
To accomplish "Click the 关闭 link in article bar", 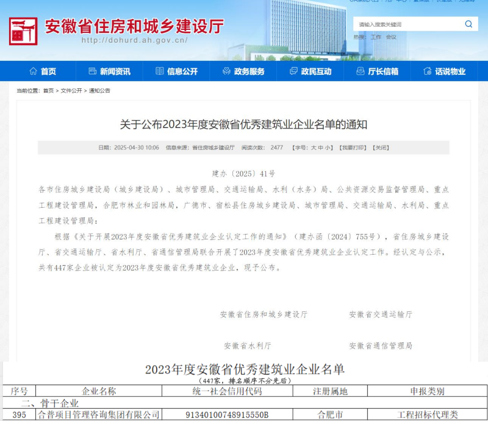I will coord(381,147).
